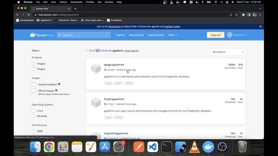
Task: Open Postman from the dock
Action: tap(139, 147)
